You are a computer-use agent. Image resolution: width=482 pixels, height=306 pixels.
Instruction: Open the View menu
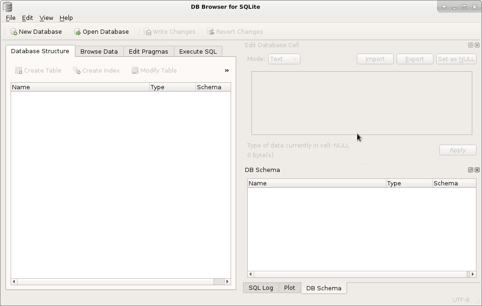pos(46,18)
